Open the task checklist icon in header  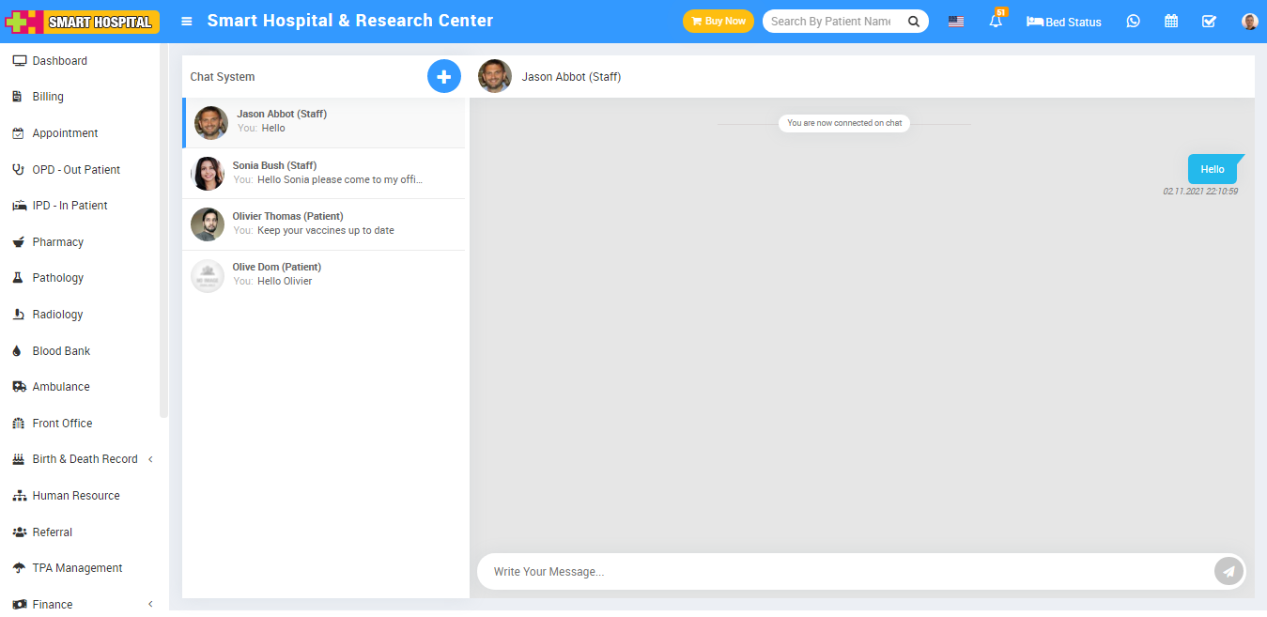pyautogui.click(x=1209, y=22)
